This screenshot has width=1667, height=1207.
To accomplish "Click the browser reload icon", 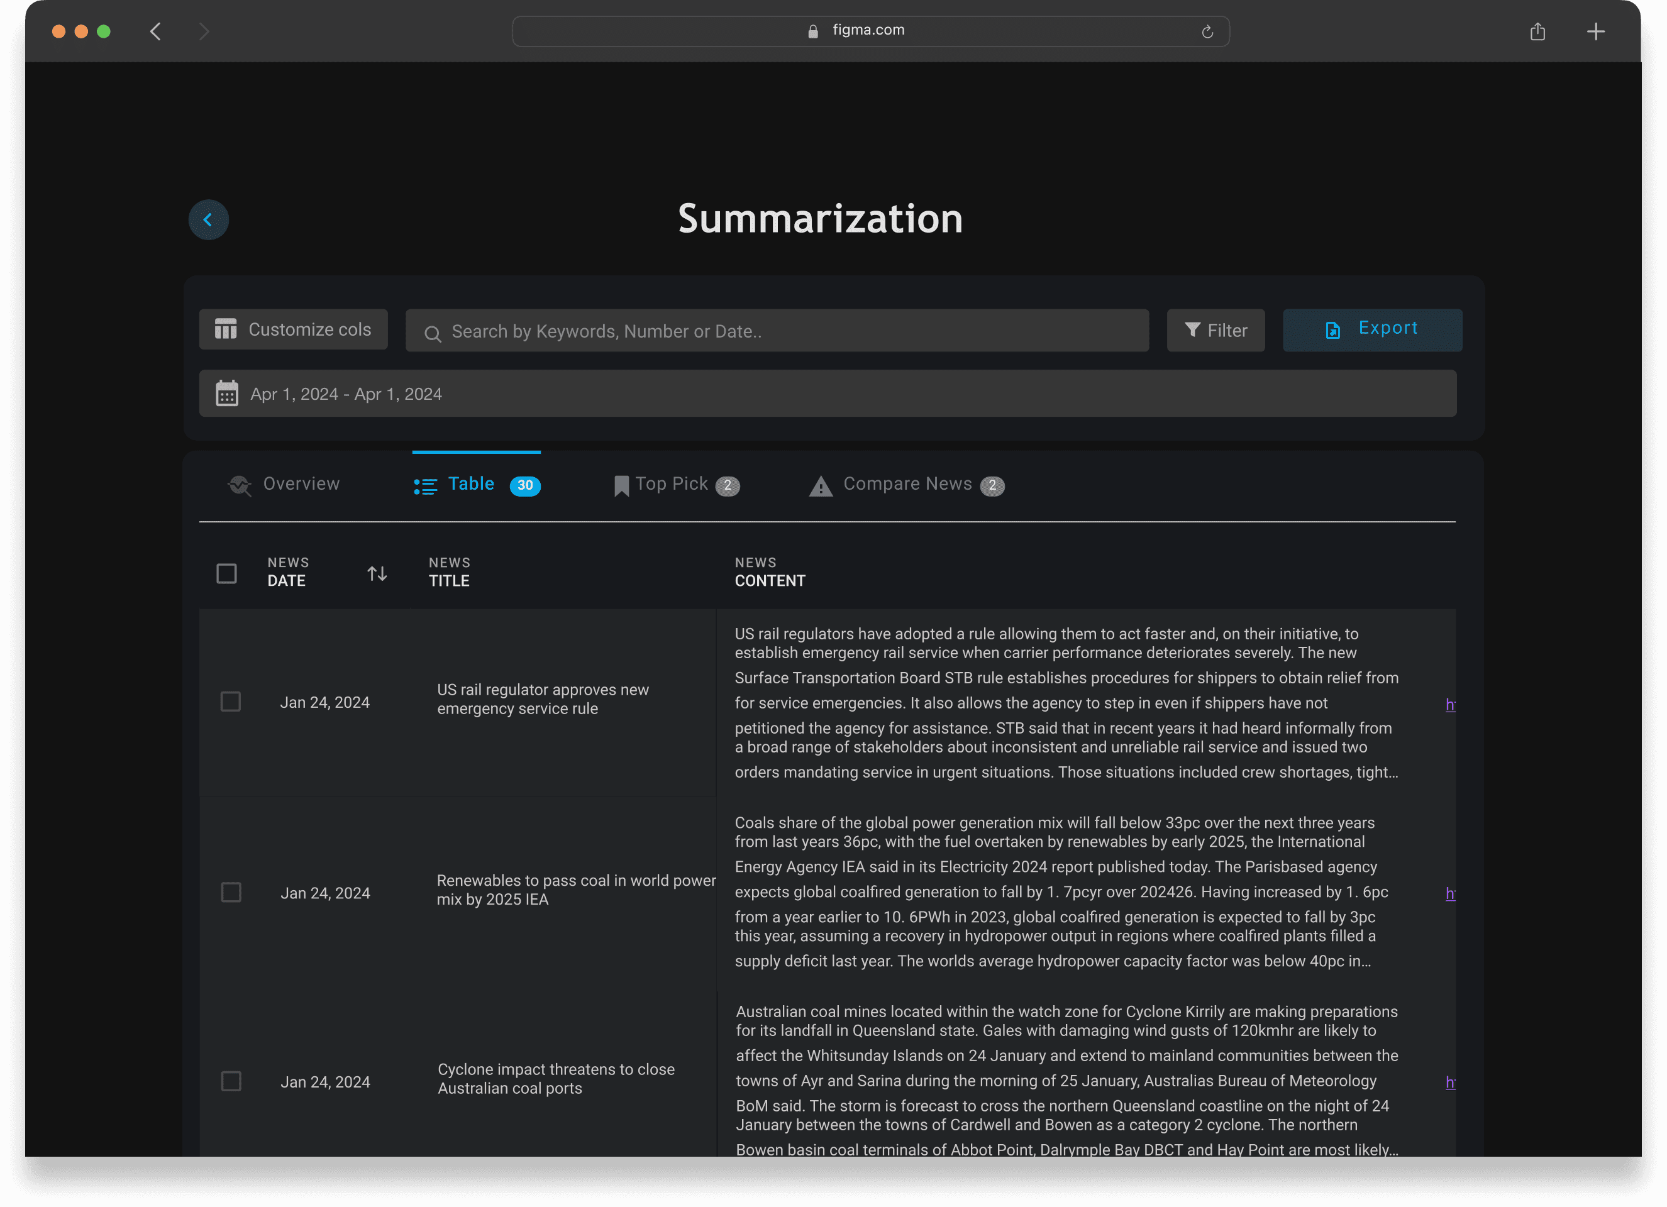I will click(x=1207, y=31).
